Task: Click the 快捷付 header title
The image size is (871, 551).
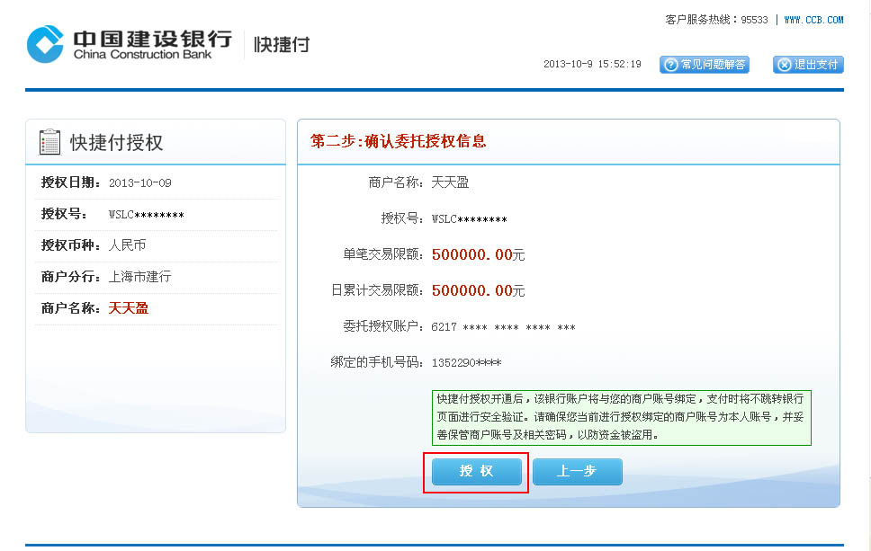Action: coord(282,44)
